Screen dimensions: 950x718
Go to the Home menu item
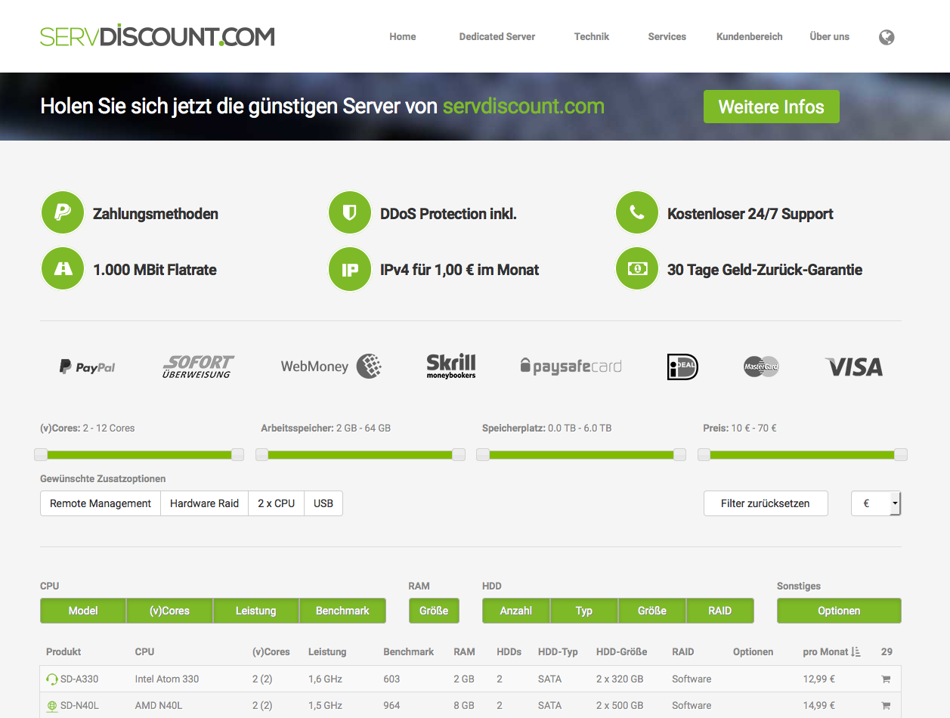tap(403, 36)
